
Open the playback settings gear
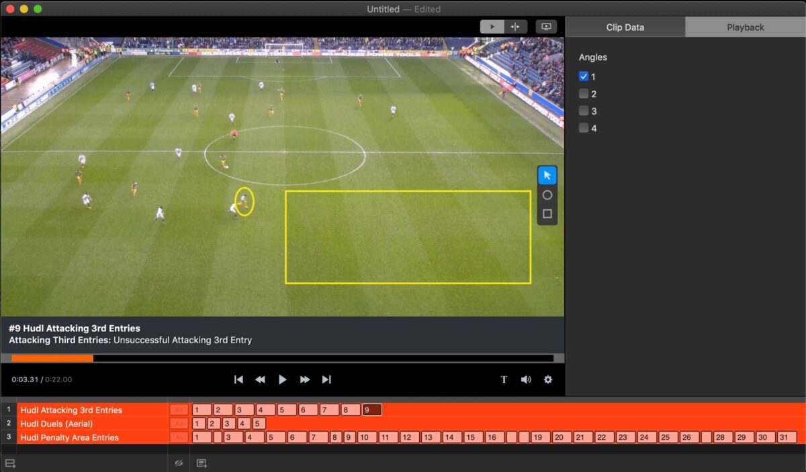point(548,379)
